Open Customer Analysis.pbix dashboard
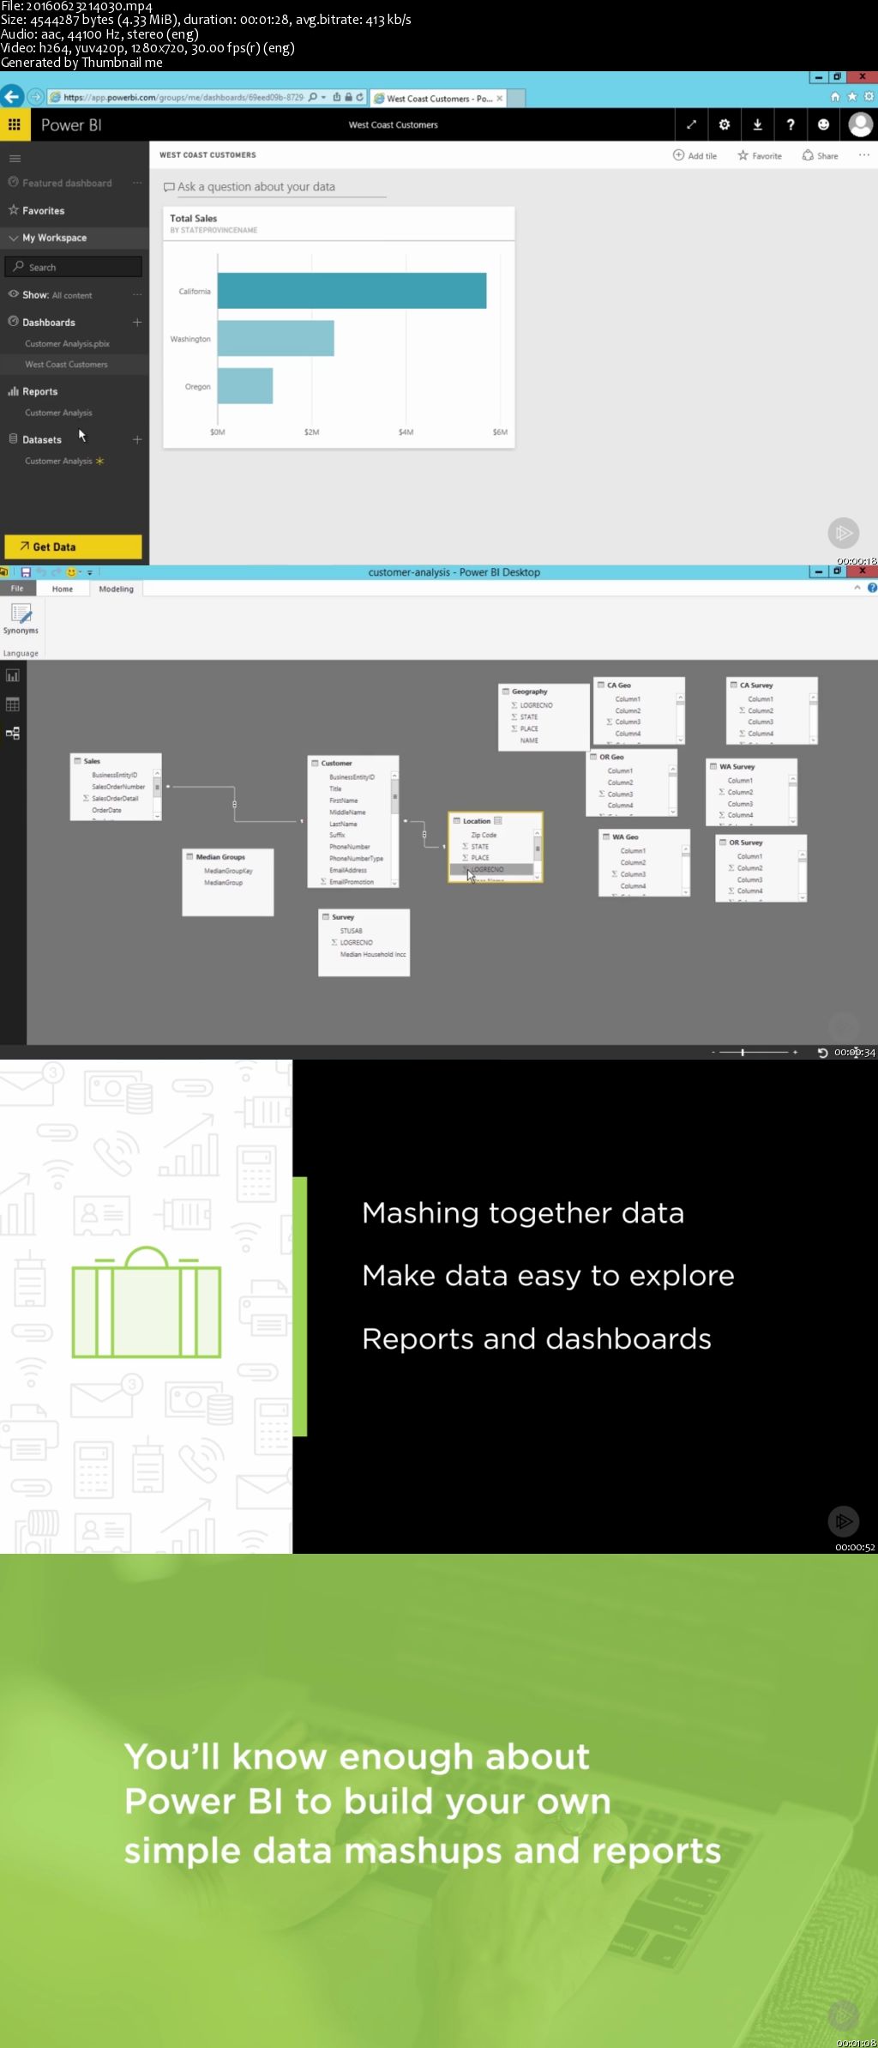 (67, 343)
